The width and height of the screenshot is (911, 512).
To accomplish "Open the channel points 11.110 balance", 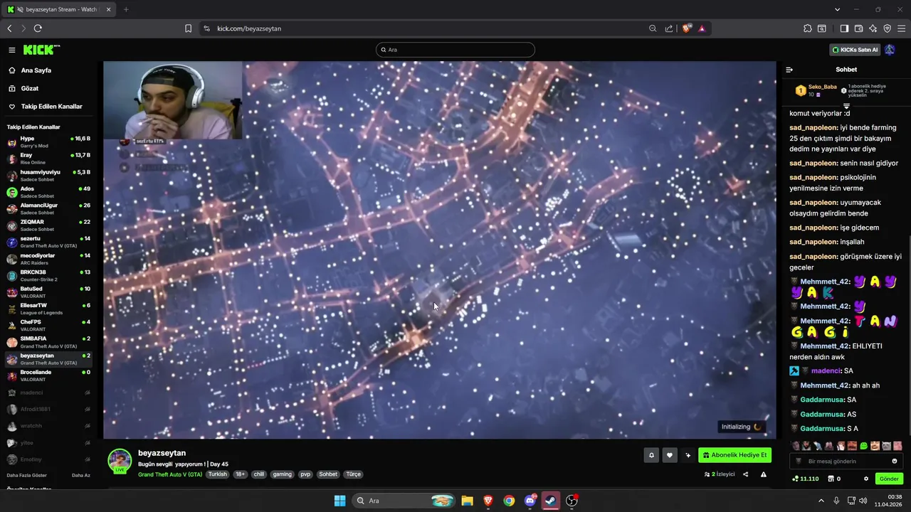I will (x=806, y=479).
